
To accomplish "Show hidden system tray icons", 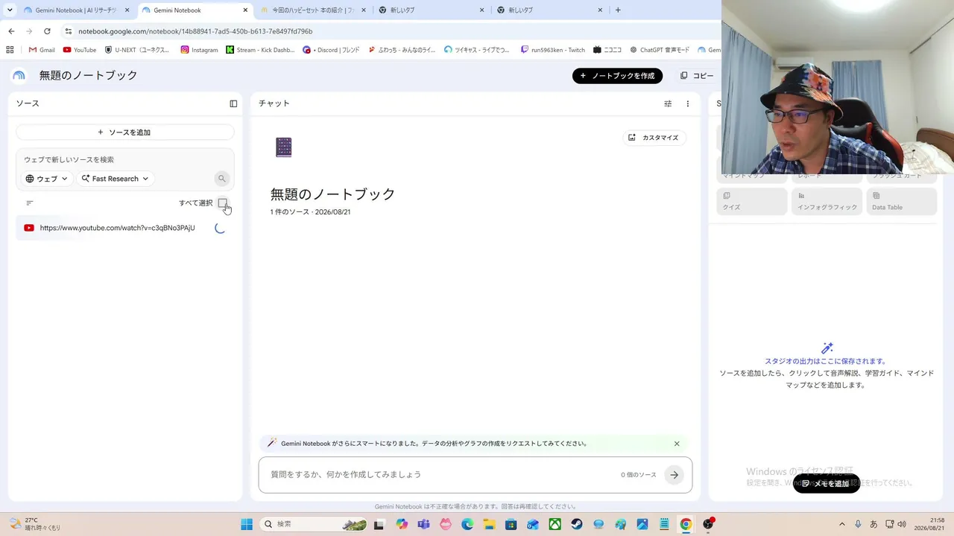I will (842, 524).
